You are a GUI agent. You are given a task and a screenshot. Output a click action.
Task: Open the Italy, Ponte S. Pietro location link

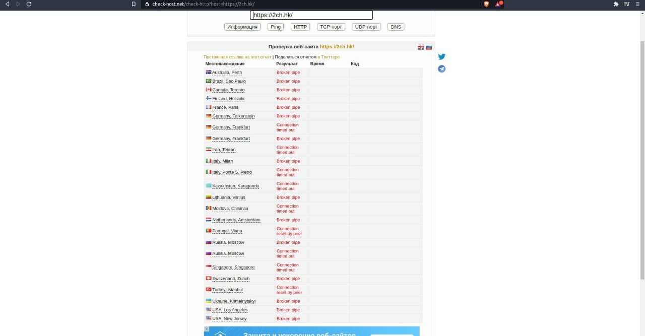pyautogui.click(x=232, y=172)
